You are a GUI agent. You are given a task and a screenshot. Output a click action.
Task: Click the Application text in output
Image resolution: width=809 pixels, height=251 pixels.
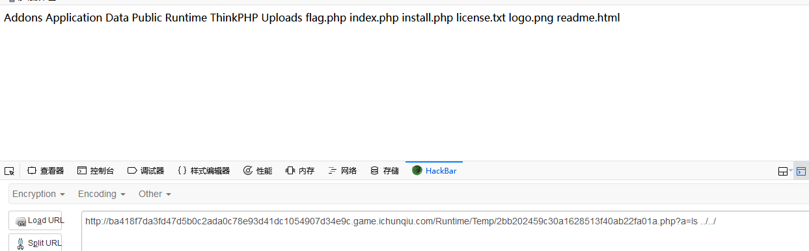coord(74,18)
